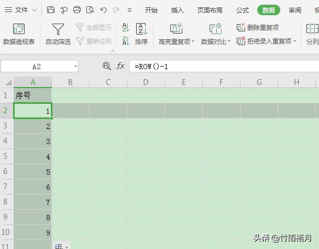This screenshot has height=249, width=319.
Task: Click cell A8 with value 7
Action: pyautogui.click(x=33, y=202)
